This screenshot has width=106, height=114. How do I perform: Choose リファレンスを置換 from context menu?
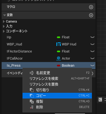tap(57, 84)
